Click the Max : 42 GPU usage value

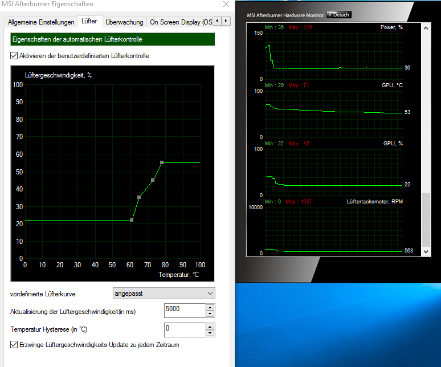pos(299,144)
